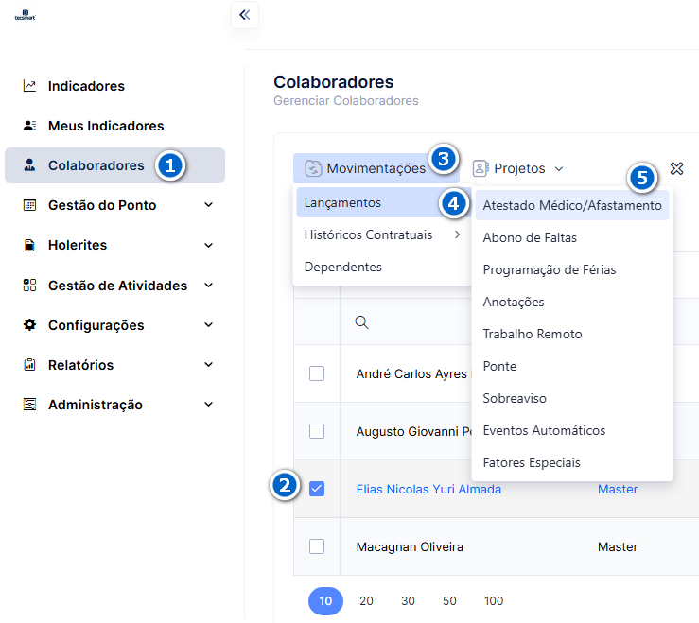
Task: Click Master in Macagnan Oliveira row
Action: click(x=617, y=546)
